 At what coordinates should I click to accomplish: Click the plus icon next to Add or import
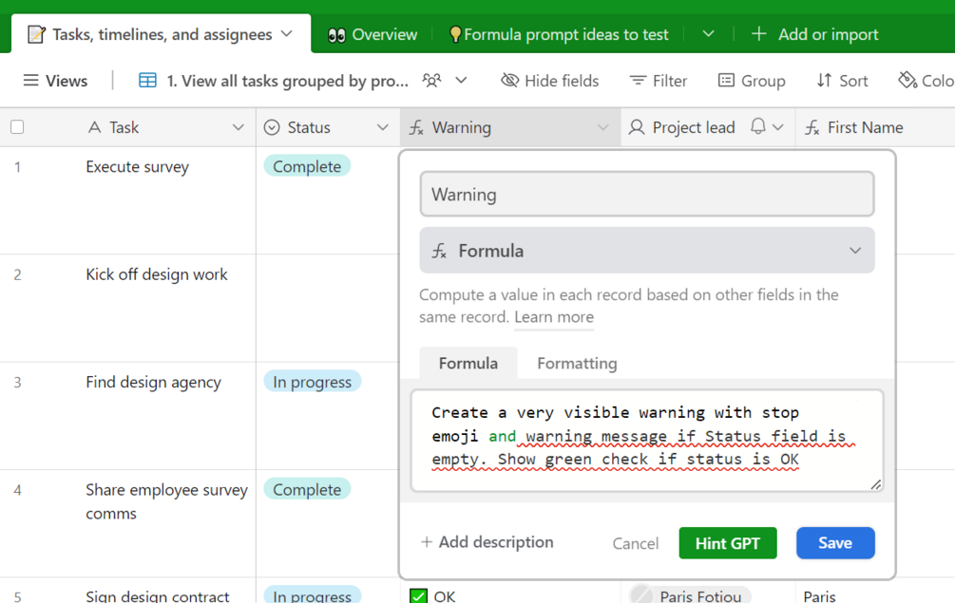pos(758,34)
